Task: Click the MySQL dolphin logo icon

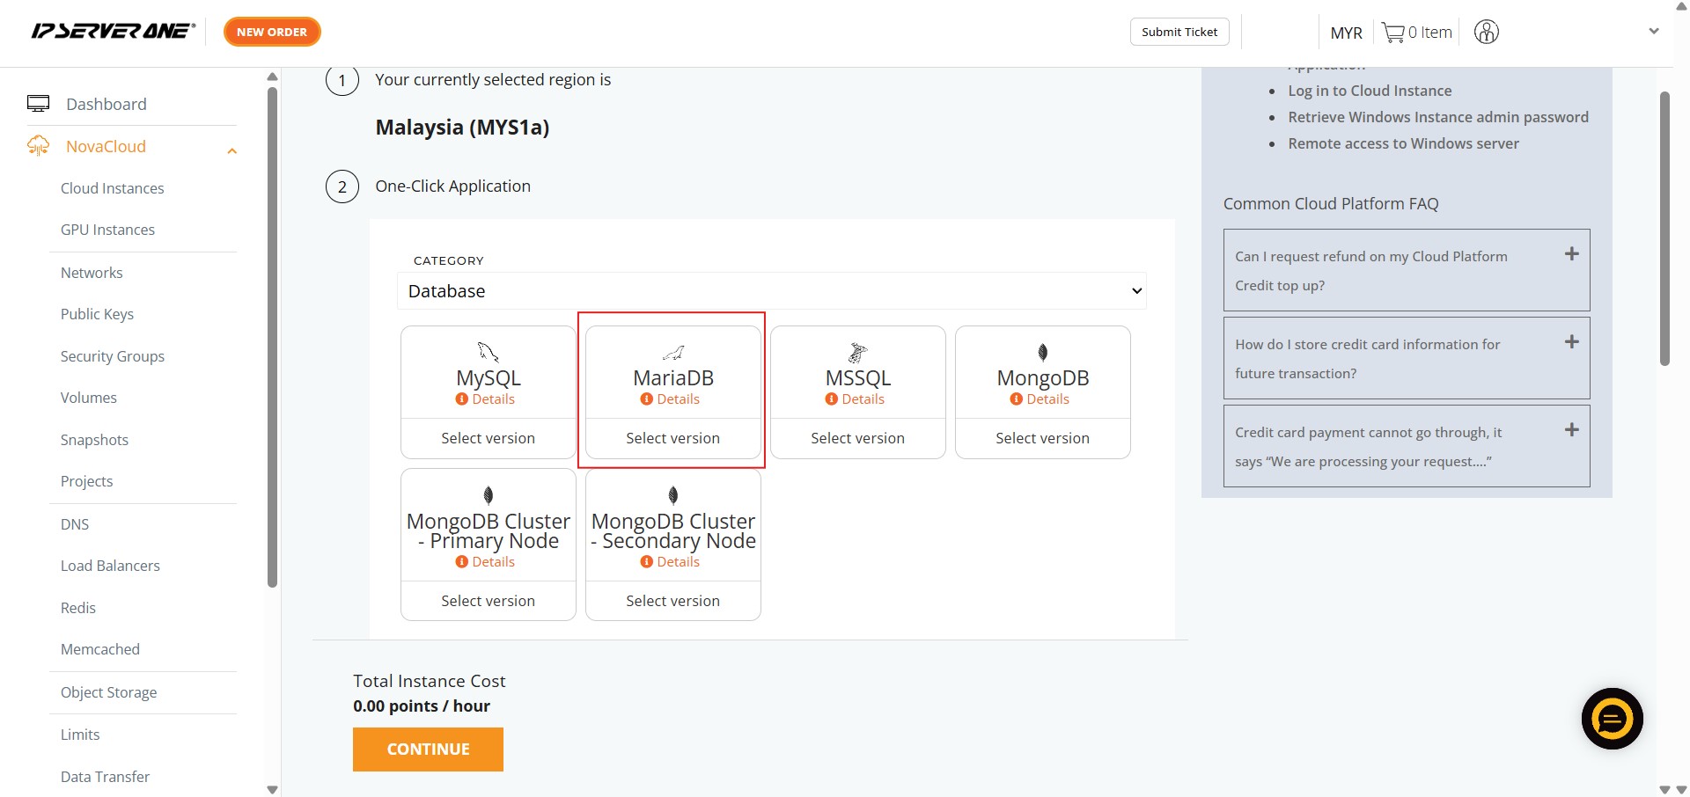Action: point(488,353)
